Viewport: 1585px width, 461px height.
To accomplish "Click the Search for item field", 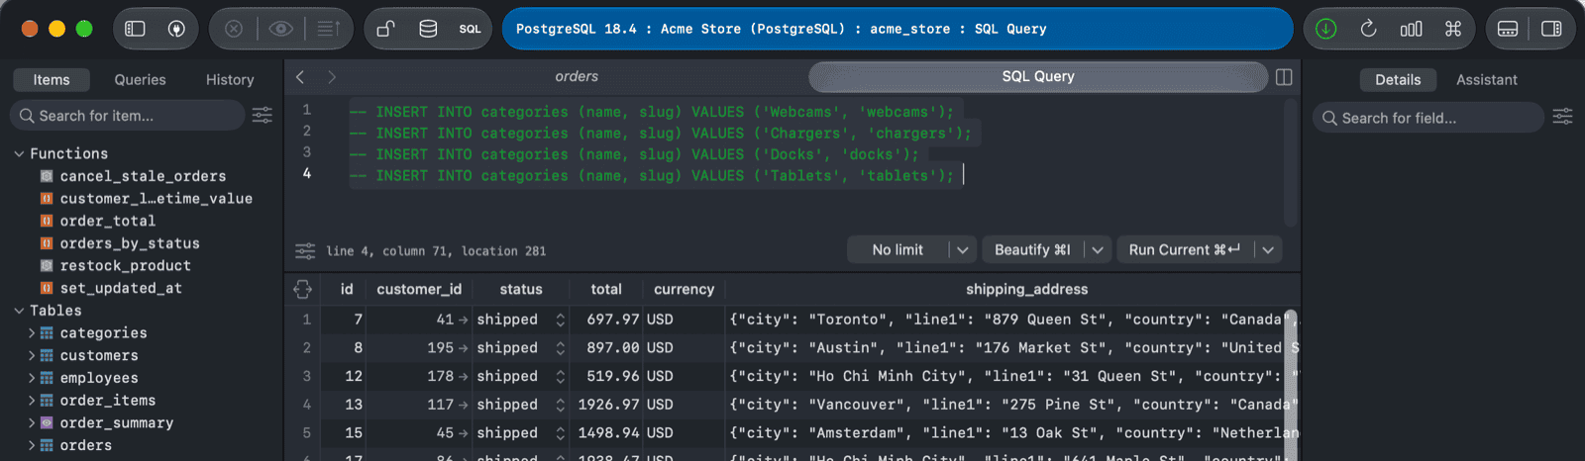I will 127,116.
